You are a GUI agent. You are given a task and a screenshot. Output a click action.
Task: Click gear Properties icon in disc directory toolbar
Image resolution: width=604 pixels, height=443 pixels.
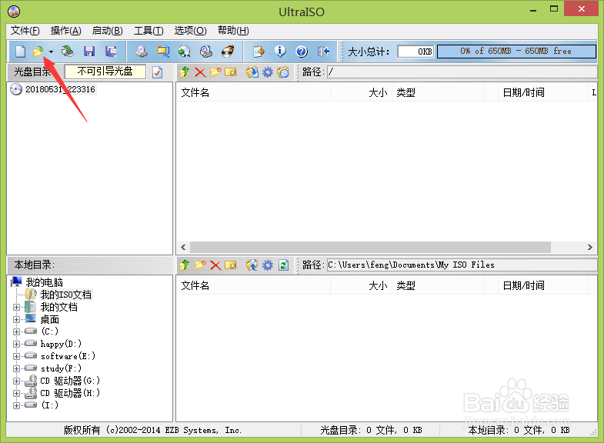click(x=268, y=72)
